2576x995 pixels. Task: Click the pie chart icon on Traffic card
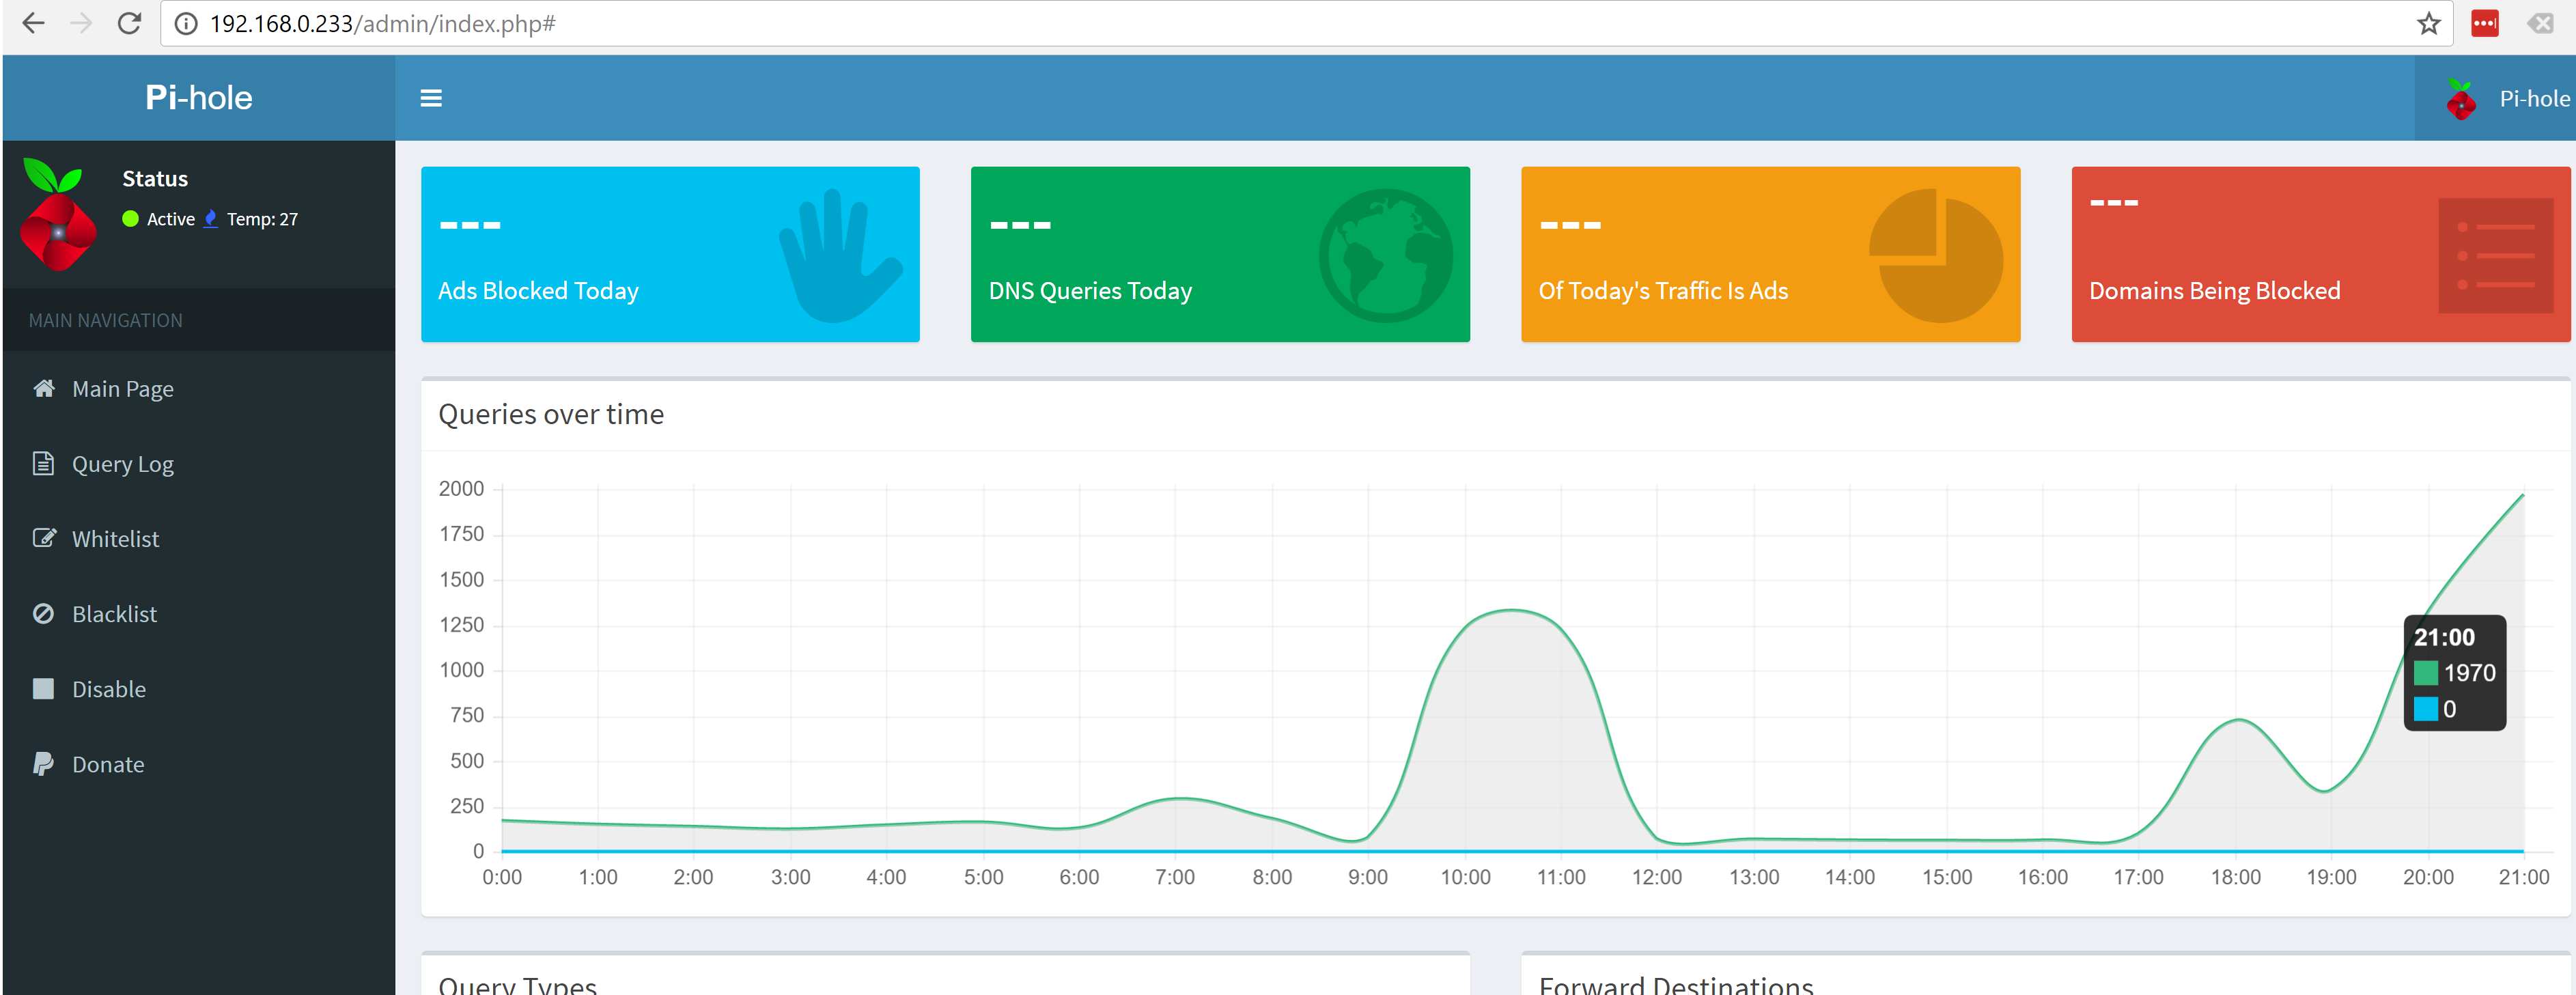[x=1936, y=255]
